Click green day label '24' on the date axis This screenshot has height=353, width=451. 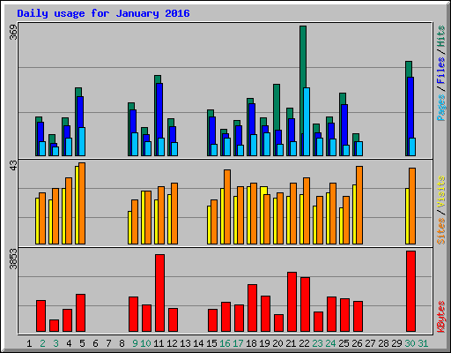330,343
